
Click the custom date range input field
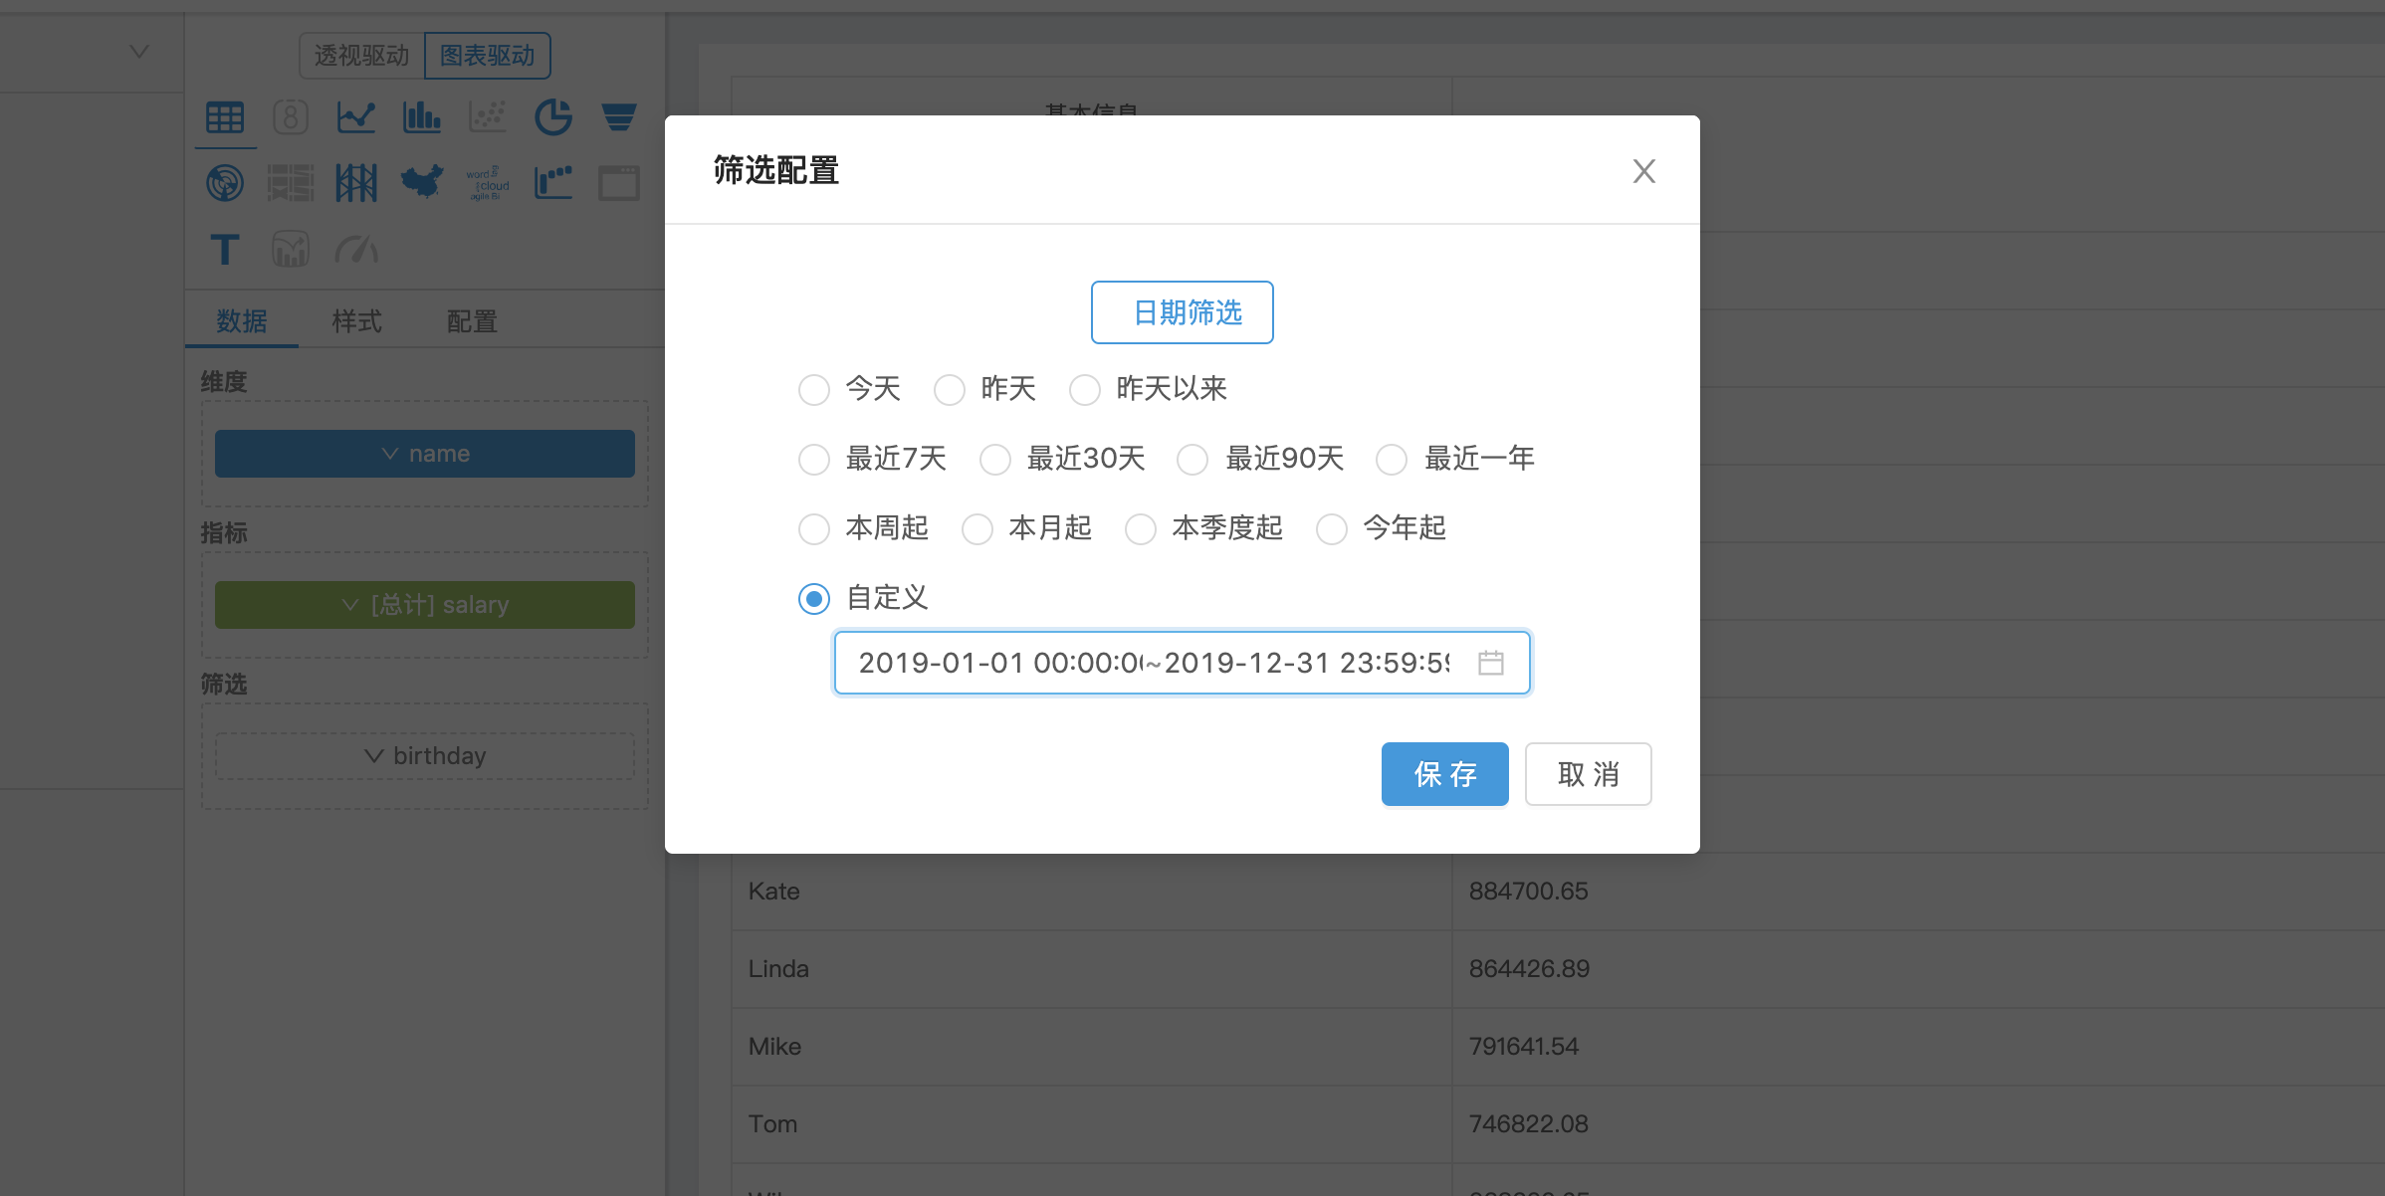[1155, 663]
